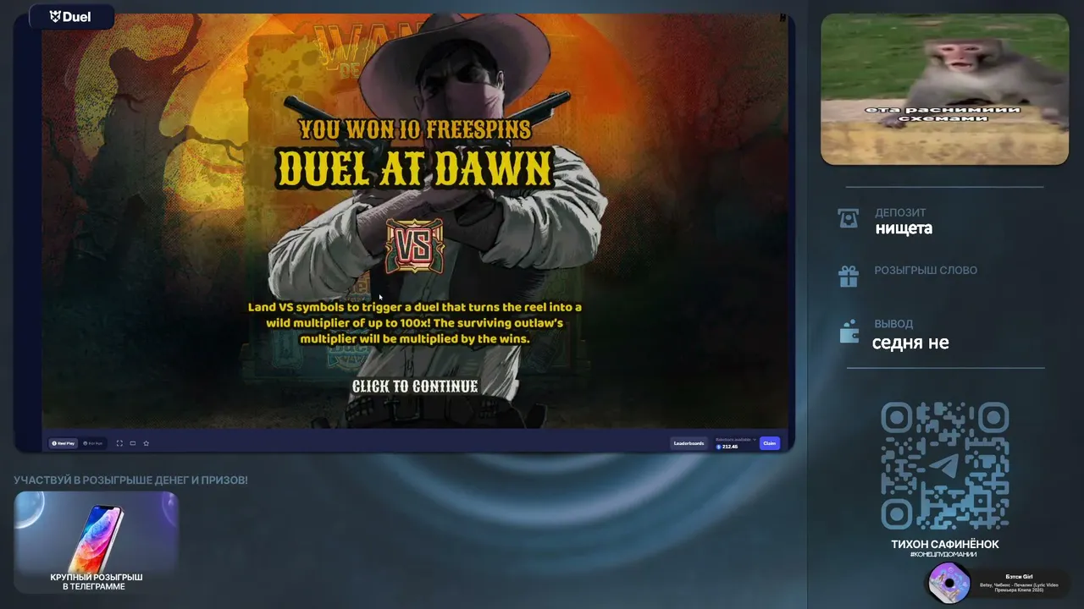Click the CLICK TO CONTINUE prompt
The image size is (1084, 609).
[x=415, y=387]
